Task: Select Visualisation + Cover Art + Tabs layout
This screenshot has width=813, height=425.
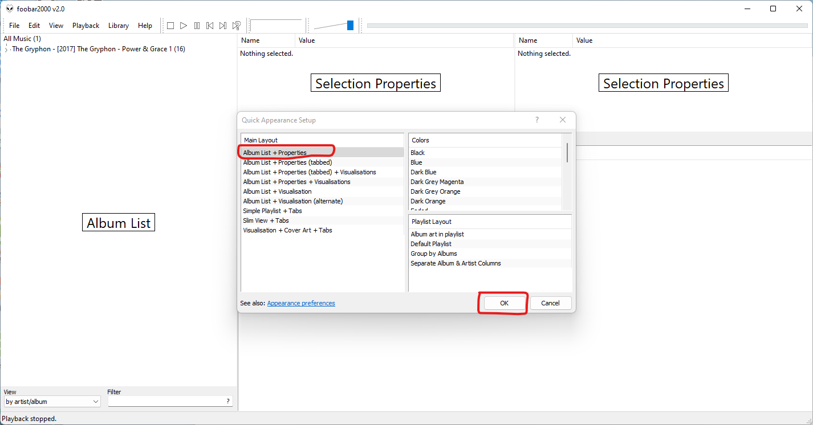Action: (322, 230)
